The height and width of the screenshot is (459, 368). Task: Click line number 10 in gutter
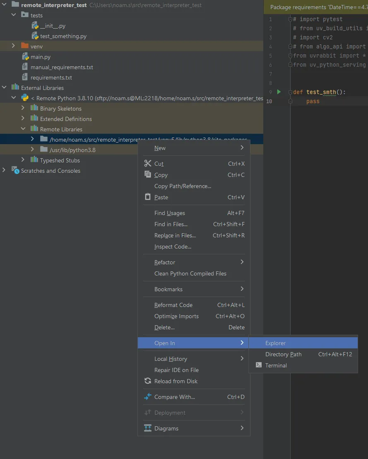click(269, 101)
